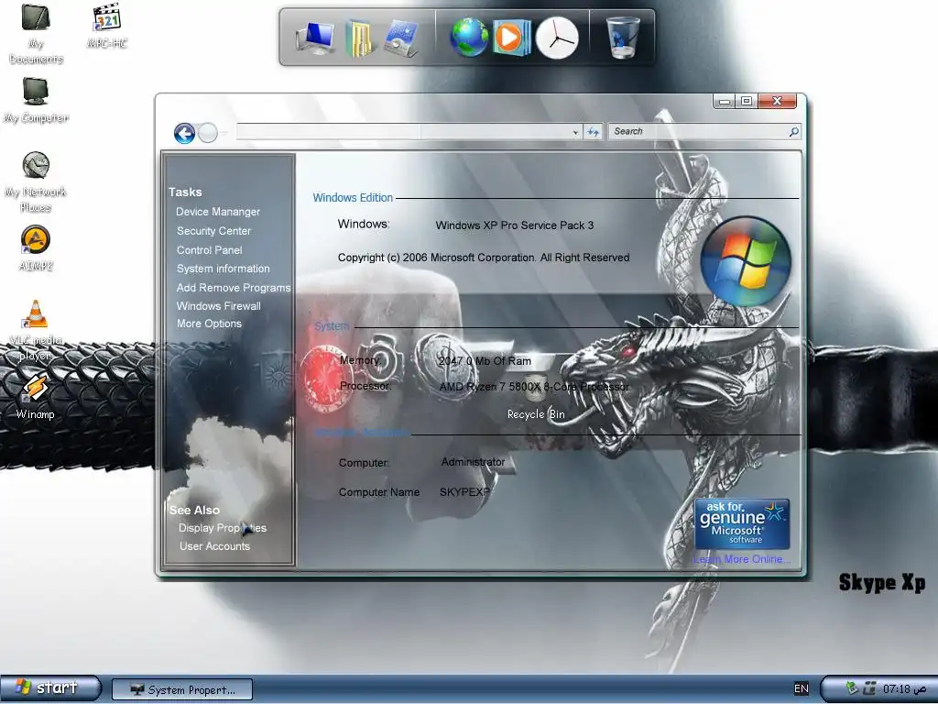Click the control panel icon in dock

pos(401,38)
